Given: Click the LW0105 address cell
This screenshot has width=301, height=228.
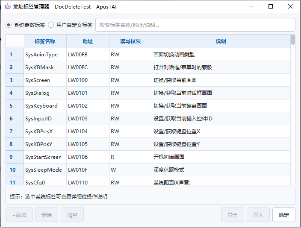Looking at the screenshot, I should click(88, 144).
